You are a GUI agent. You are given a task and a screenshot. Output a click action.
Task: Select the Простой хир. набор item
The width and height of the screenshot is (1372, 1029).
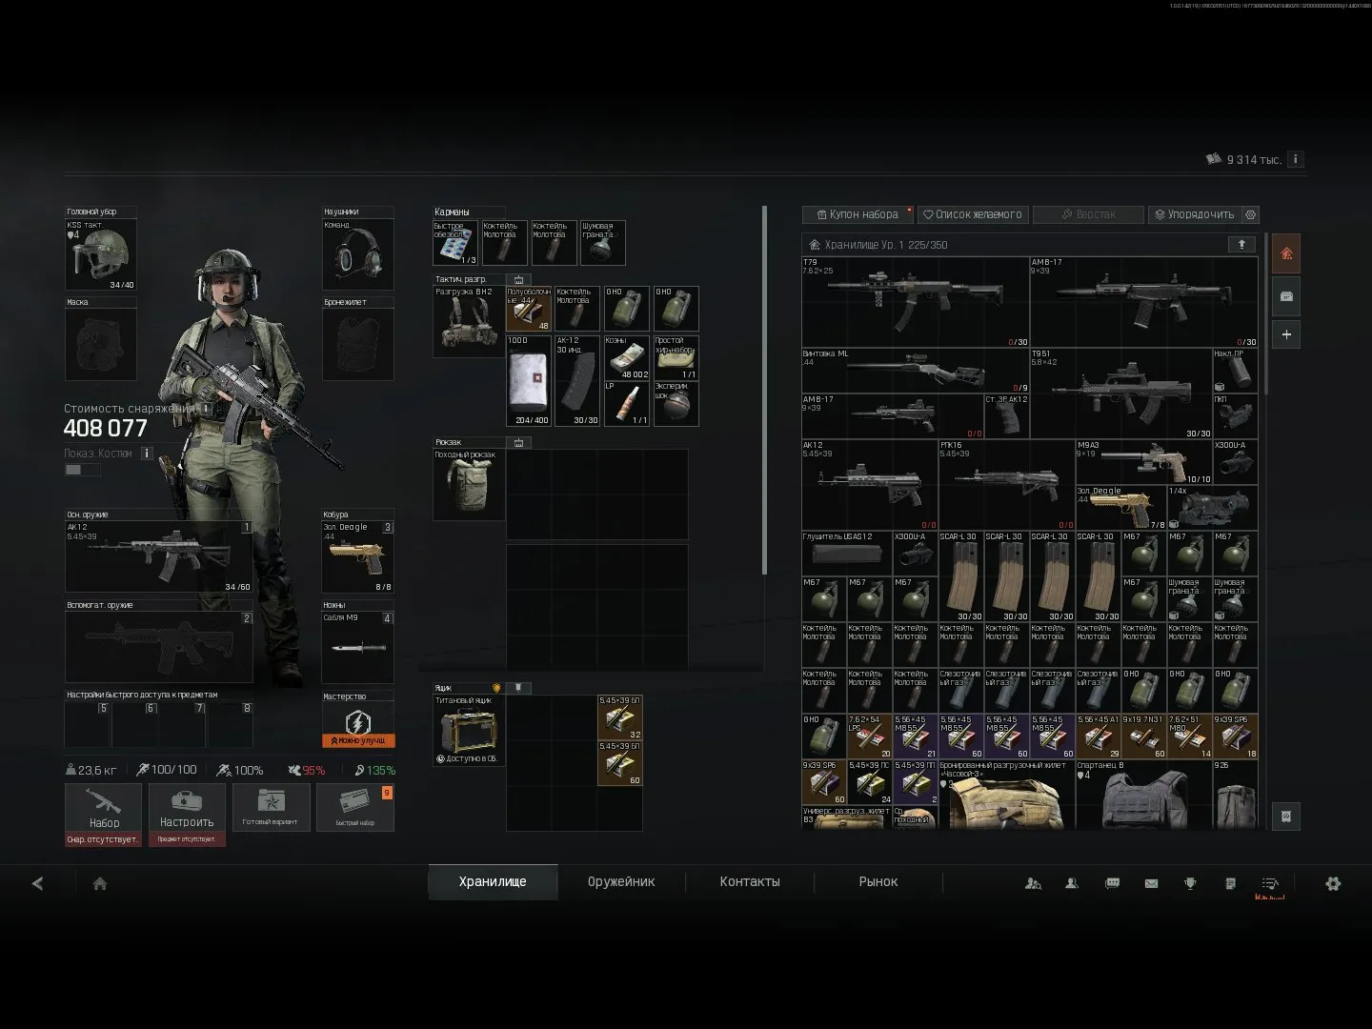pos(676,357)
